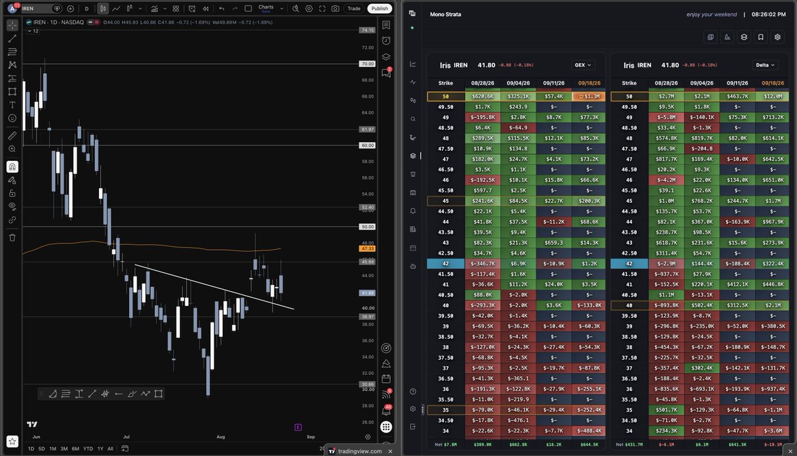Take a chart snapshot with camera icon
Viewport: 797px width, 456px height.
pyautogui.click(x=336, y=9)
